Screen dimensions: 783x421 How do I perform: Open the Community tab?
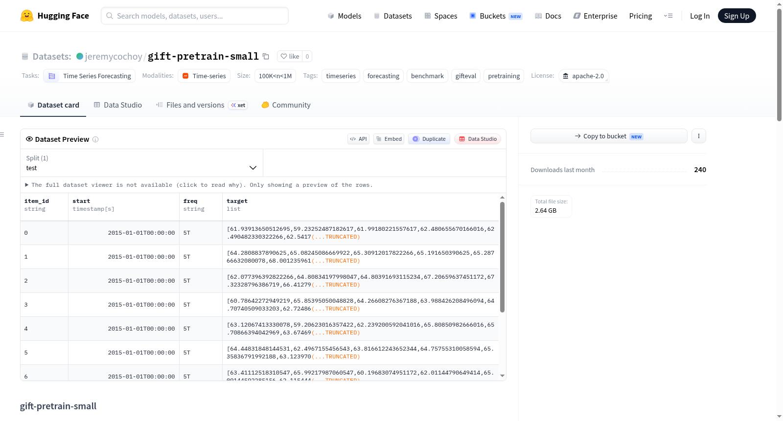pos(286,105)
